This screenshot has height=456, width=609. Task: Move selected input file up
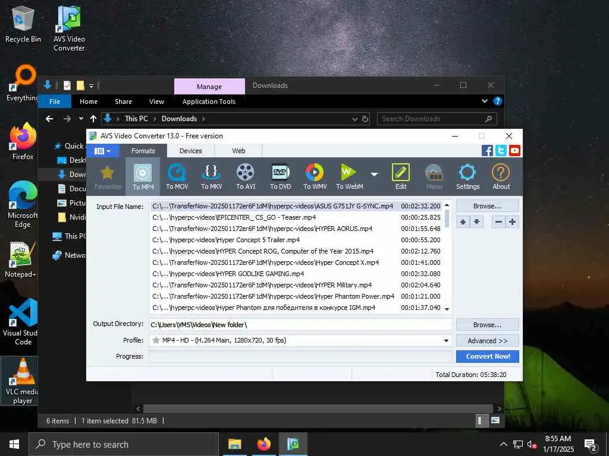tap(463, 222)
